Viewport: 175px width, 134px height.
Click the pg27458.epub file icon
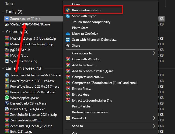tap(7, 50)
